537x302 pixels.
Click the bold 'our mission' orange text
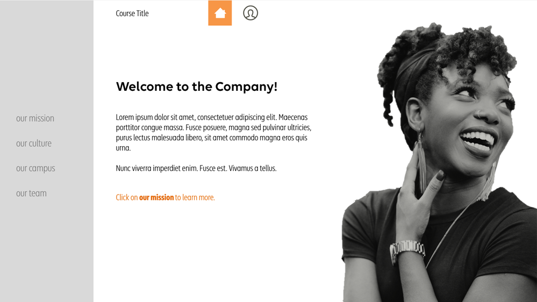[x=156, y=198]
